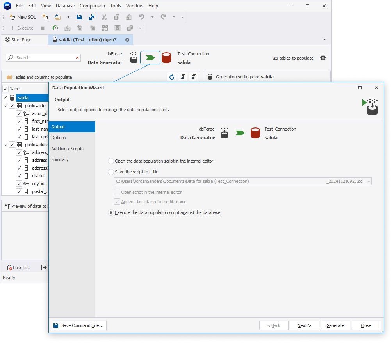
Task: Click the Save All icon in toolbar
Action: click(x=92, y=17)
